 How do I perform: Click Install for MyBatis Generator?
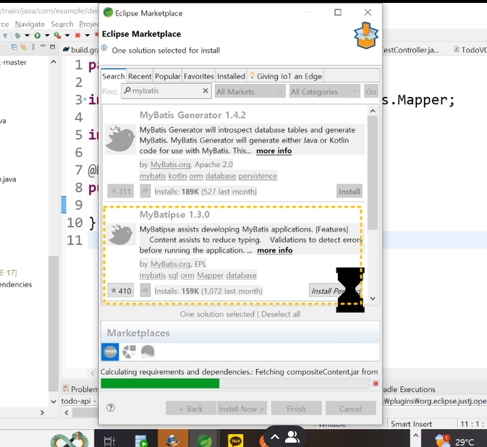350,191
